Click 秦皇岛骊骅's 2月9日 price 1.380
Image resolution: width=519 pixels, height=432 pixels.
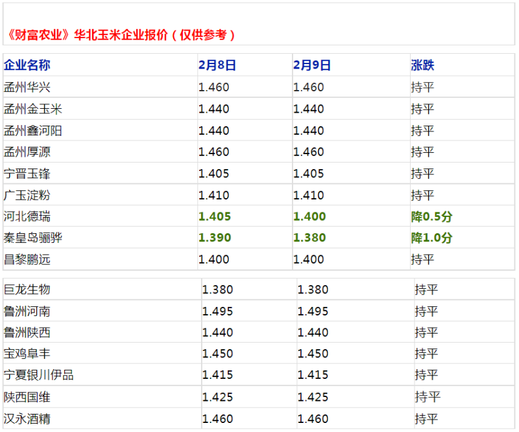(x=309, y=238)
